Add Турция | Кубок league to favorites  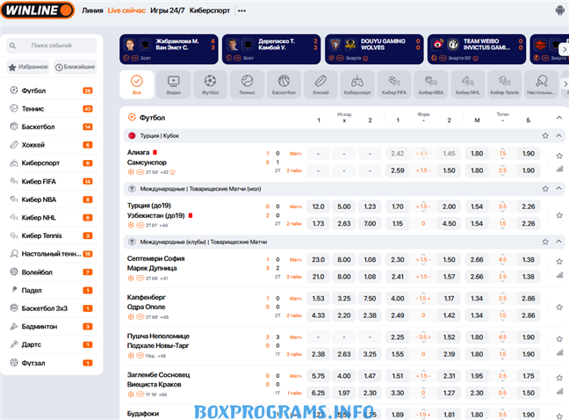click(x=545, y=136)
